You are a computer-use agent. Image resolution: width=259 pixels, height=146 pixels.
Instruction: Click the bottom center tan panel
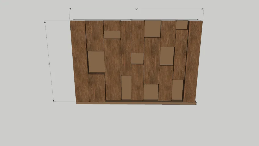click(x=151, y=92)
